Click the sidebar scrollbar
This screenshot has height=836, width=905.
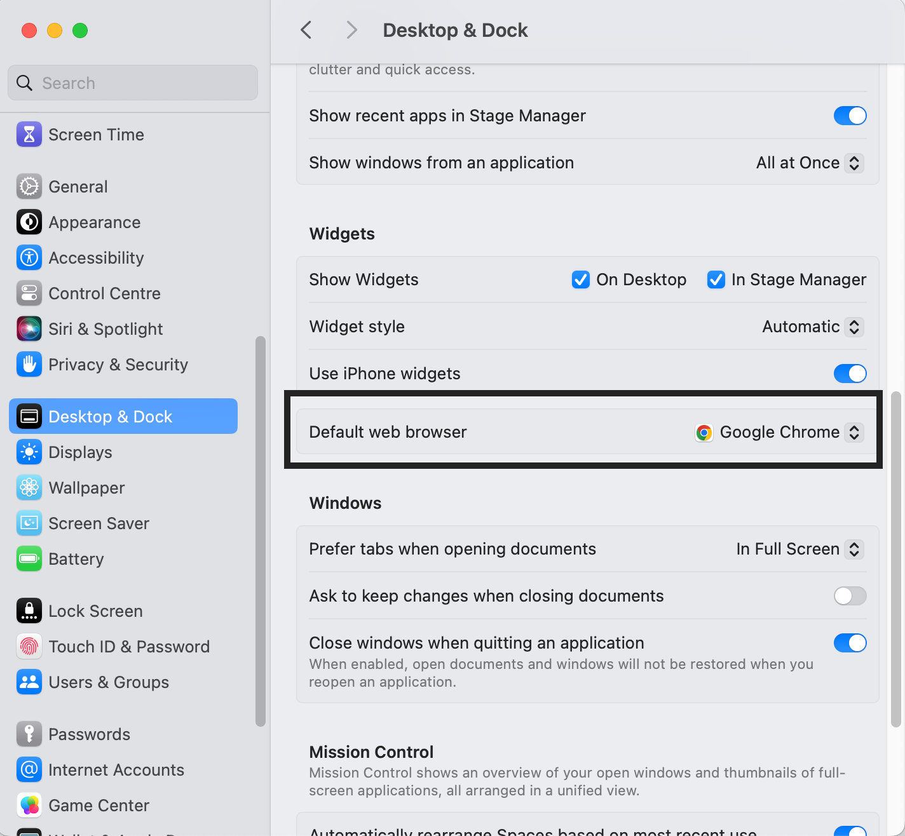click(x=261, y=531)
